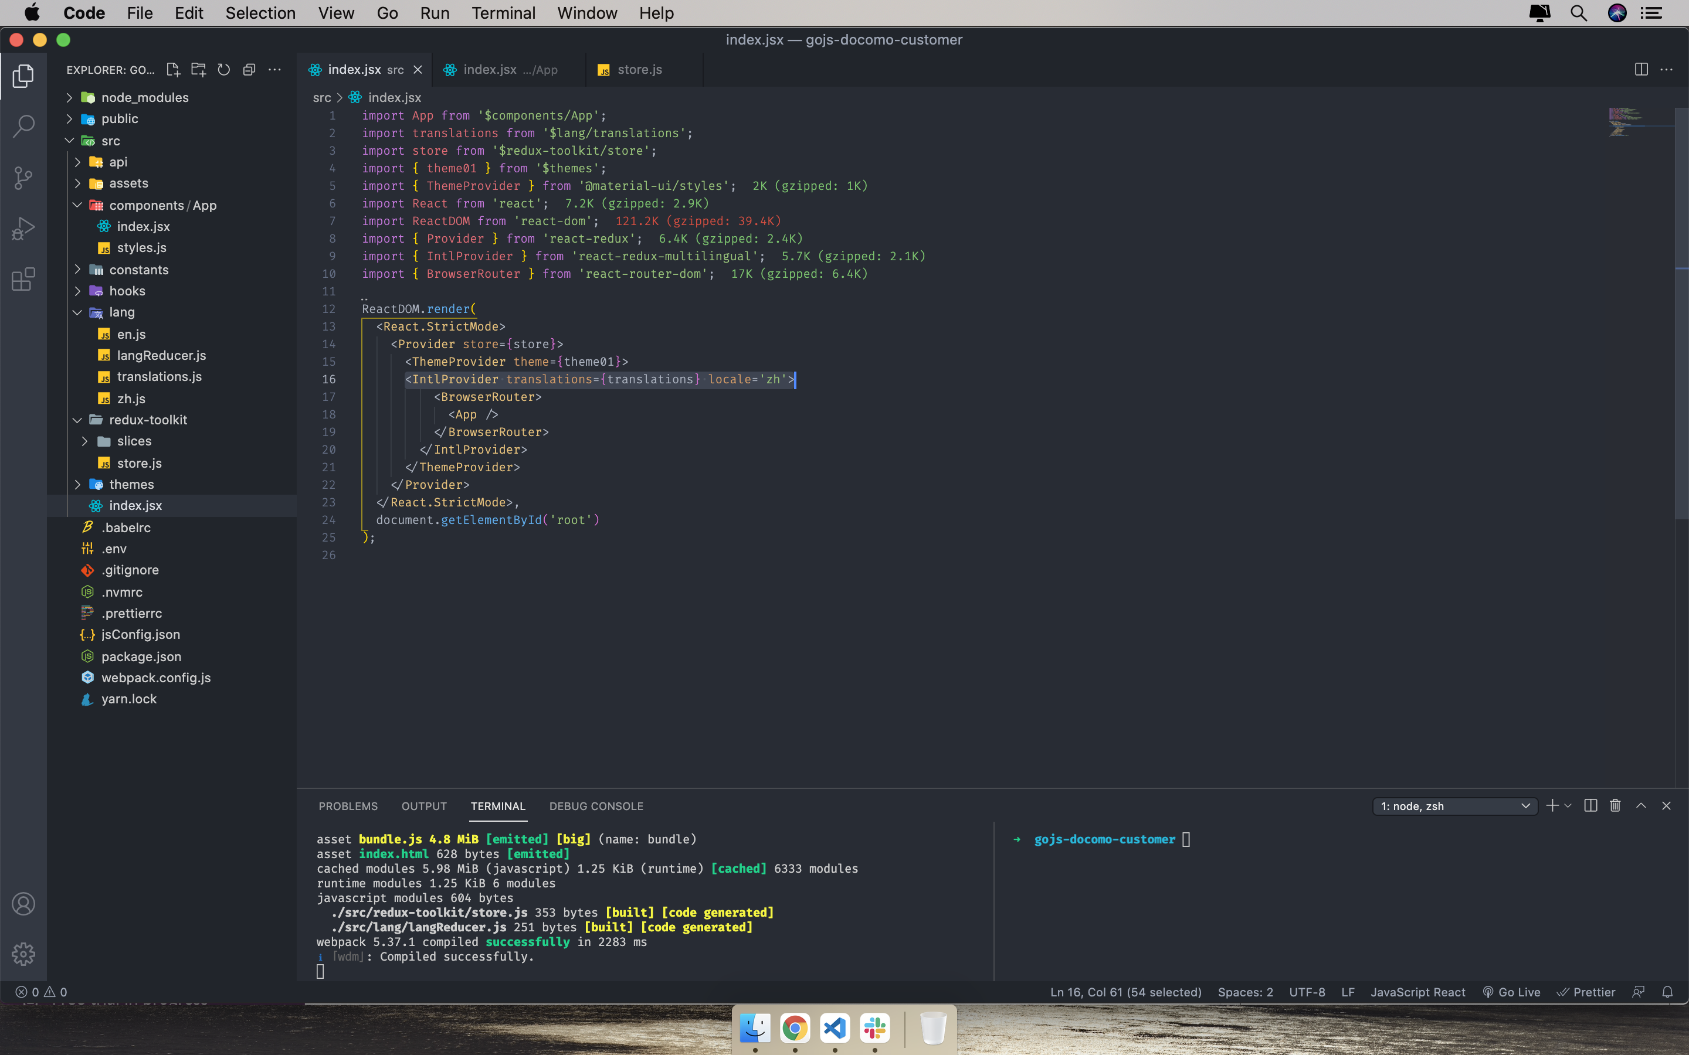Open the Run and Debug view
Image resolution: width=1689 pixels, height=1055 pixels.
point(23,228)
